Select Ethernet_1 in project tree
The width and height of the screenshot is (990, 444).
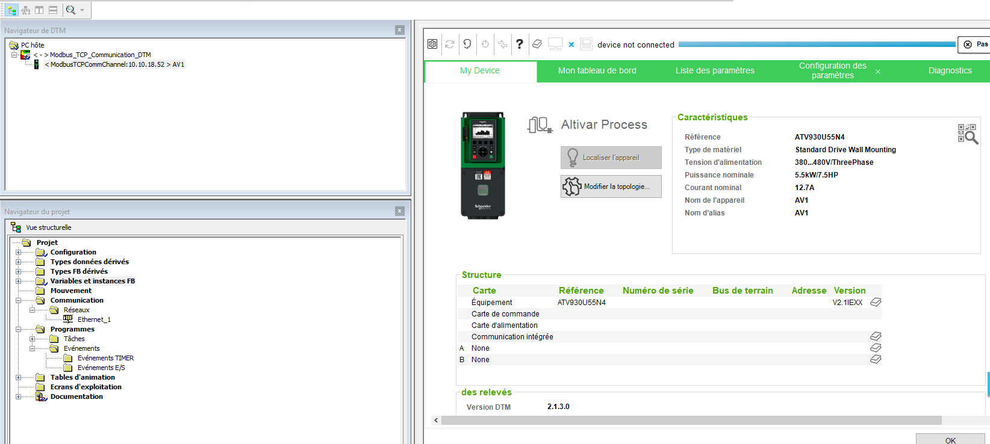(94, 319)
